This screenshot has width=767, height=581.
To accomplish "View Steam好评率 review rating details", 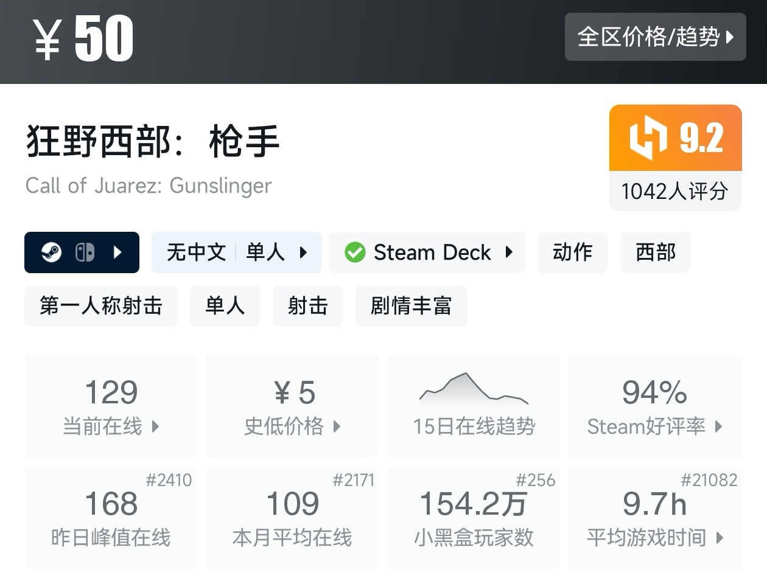I will click(655, 407).
